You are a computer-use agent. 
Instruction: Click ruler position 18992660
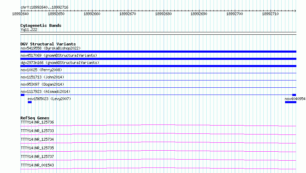92,14
